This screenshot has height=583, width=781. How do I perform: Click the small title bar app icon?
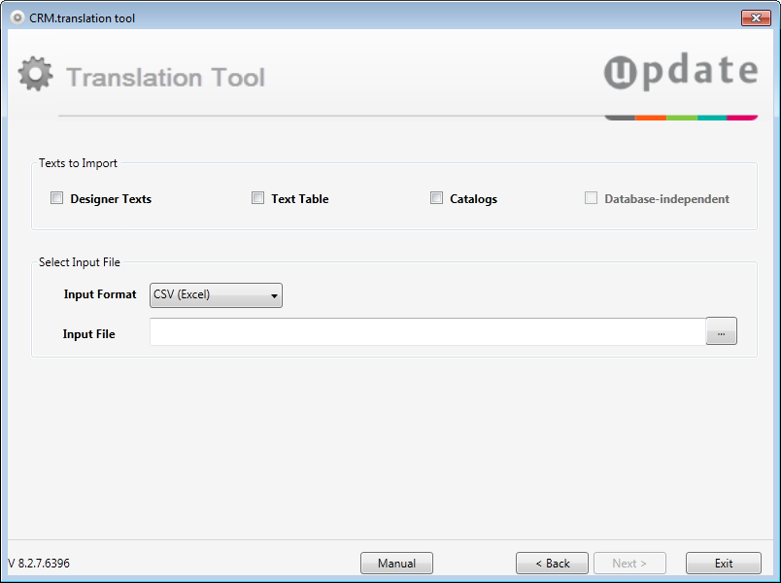(17, 17)
